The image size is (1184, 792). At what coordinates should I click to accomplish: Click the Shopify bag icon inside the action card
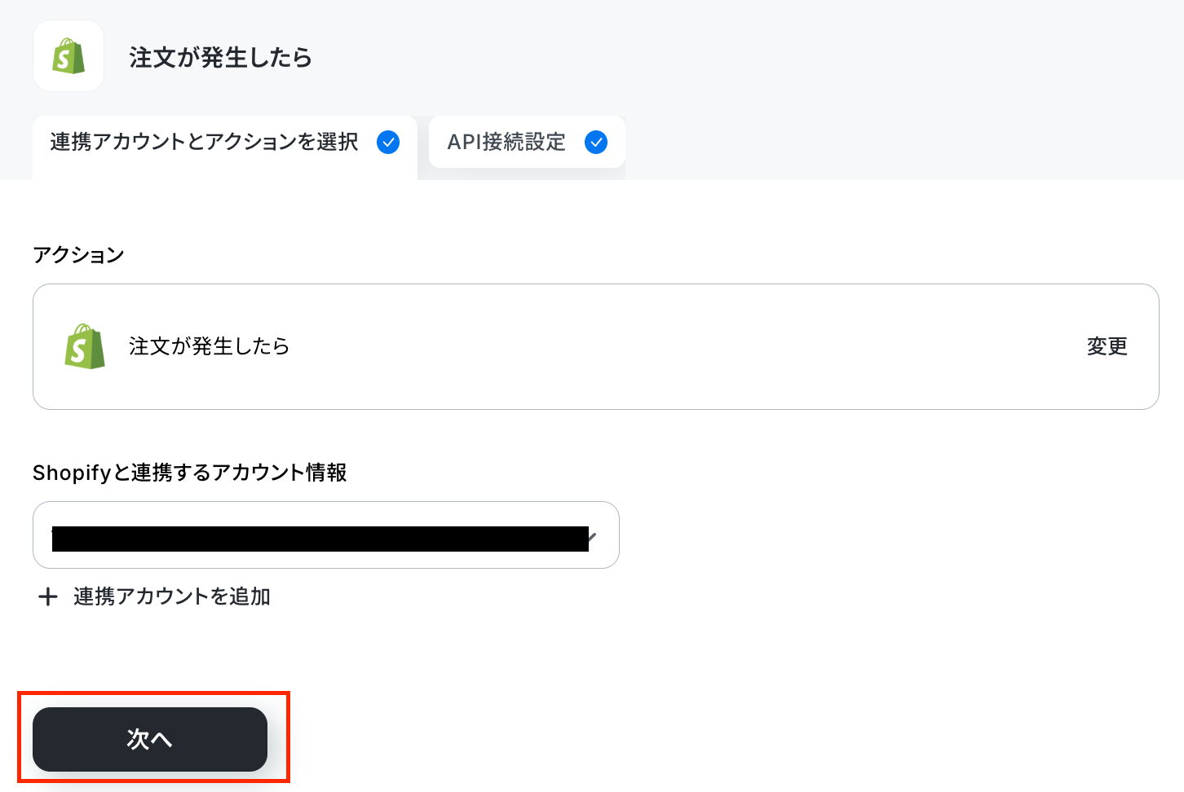pos(85,346)
